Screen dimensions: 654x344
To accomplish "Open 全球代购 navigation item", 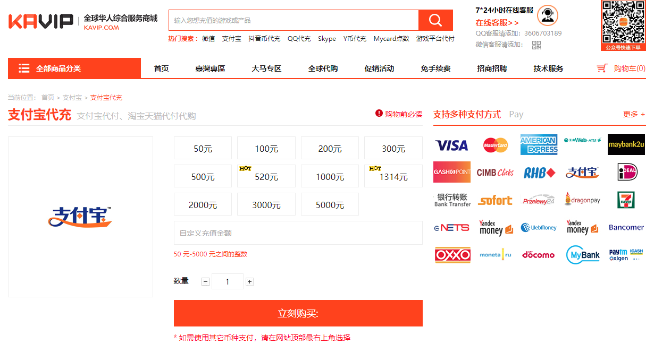I will (x=323, y=68).
